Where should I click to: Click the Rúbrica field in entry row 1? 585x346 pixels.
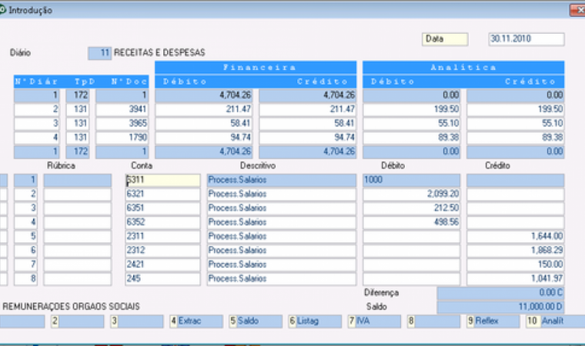click(x=78, y=180)
